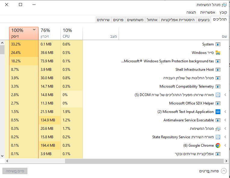Click the Antimalware Service Executable icon
Image resolution: width=230 pixels, height=178 pixels.
coord(218,120)
